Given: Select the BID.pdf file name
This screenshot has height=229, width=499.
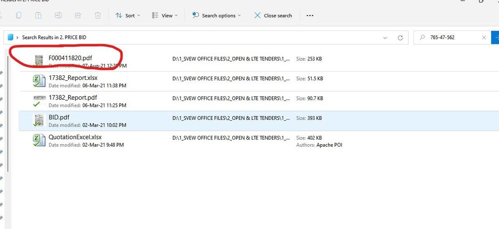Looking at the screenshot, I should (59, 117).
